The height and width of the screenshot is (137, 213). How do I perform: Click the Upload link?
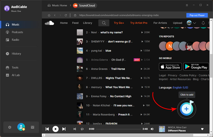click(177, 23)
